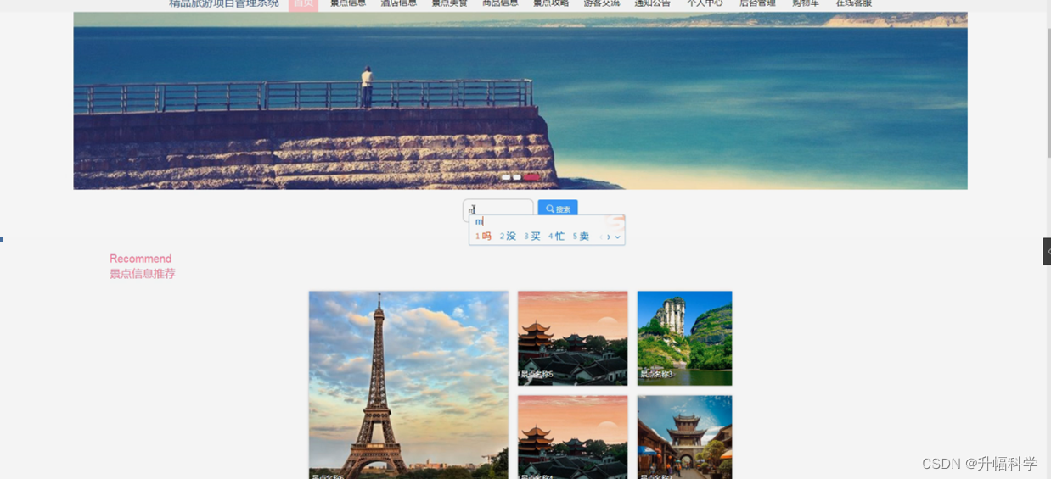Click the dark side panel collapse handle

click(x=1047, y=252)
